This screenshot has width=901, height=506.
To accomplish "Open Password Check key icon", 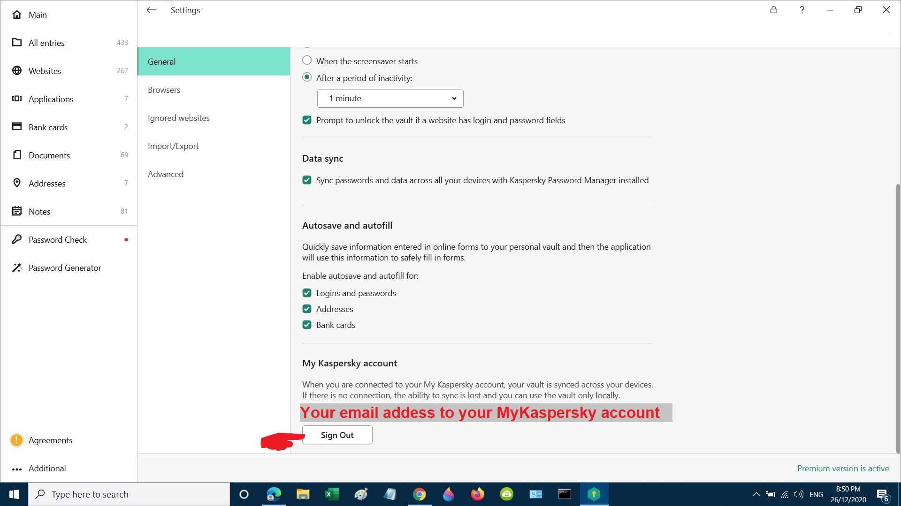I will tap(17, 239).
